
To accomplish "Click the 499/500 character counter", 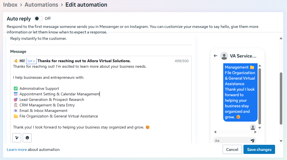I will point(182,61).
